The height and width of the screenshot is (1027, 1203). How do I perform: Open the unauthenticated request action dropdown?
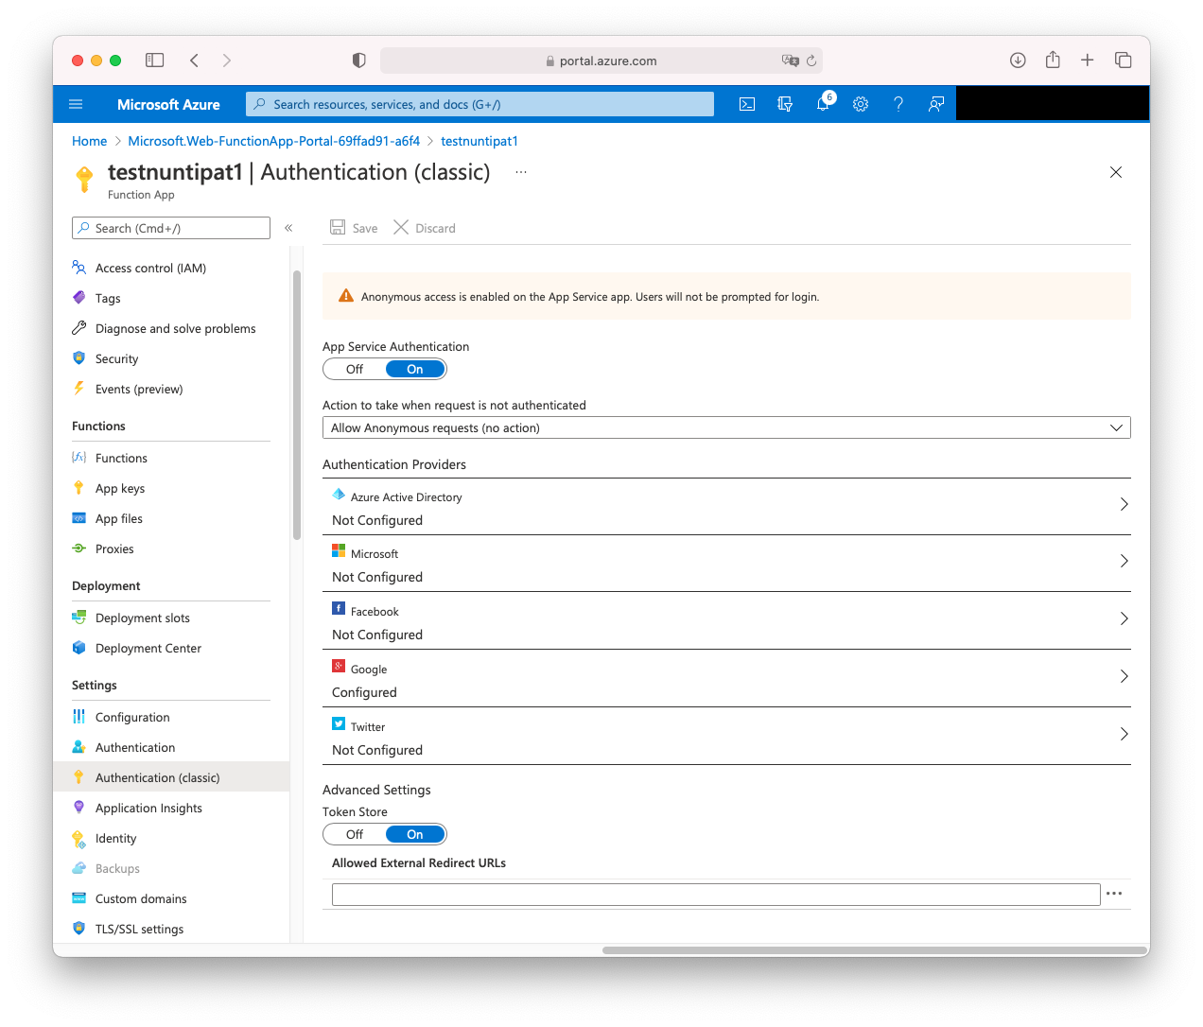coord(726,428)
